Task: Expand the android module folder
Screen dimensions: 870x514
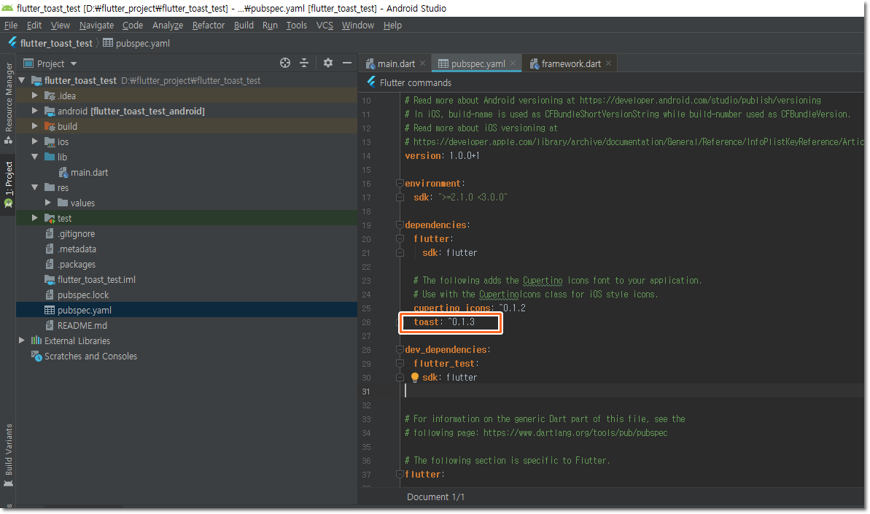Action: pos(35,111)
